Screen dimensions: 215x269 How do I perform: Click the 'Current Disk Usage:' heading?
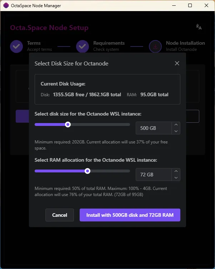63,84
